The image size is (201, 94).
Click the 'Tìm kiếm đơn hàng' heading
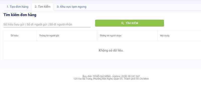[x=20, y=15]
